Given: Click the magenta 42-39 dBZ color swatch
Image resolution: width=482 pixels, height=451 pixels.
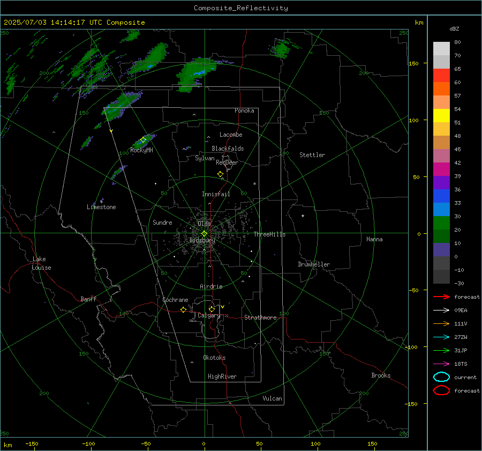Looking at the screenshot, I should click(441, 169).
